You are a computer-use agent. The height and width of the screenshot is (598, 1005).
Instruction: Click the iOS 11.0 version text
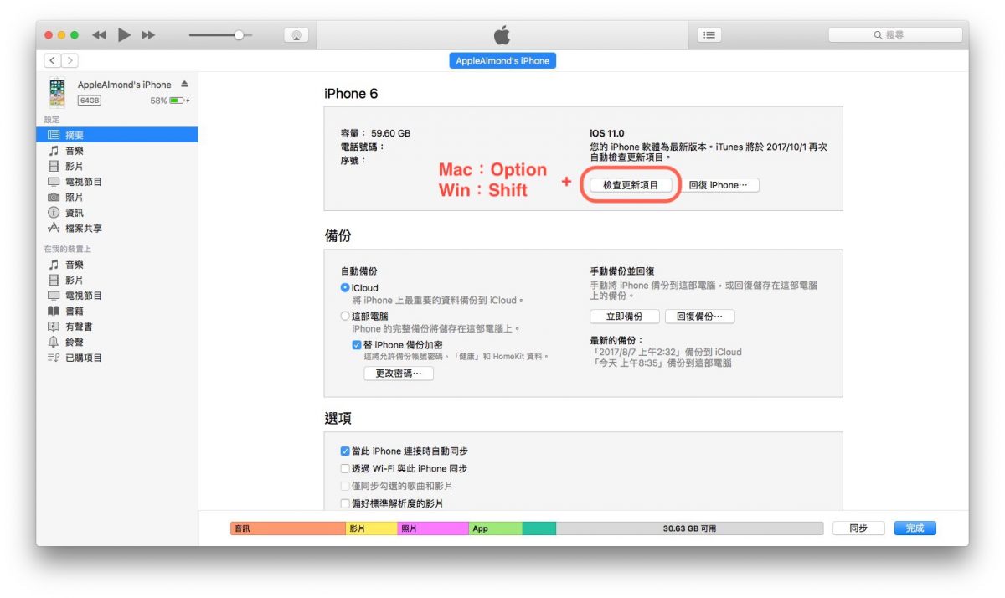tap(607, 133)
